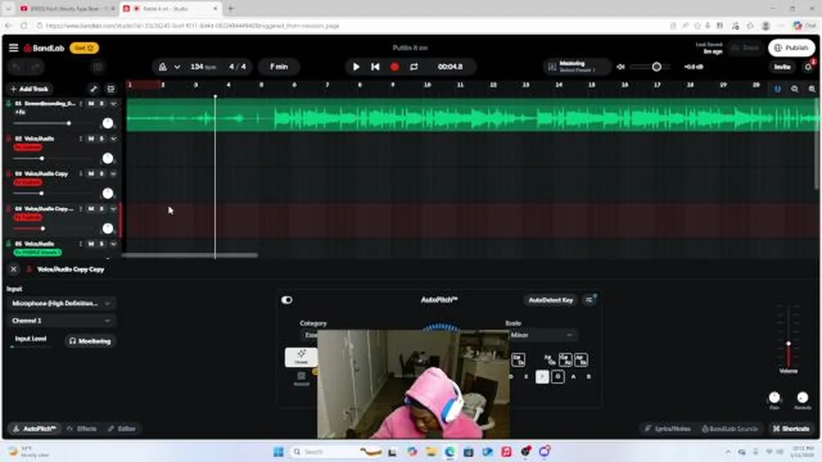822x462 pixels.
Task: Open the notifications bell
Action: (x=809, y=67)
